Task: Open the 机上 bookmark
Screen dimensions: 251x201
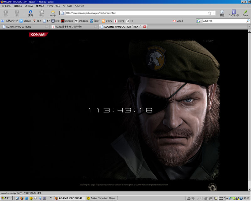Action: coord(37,21)
